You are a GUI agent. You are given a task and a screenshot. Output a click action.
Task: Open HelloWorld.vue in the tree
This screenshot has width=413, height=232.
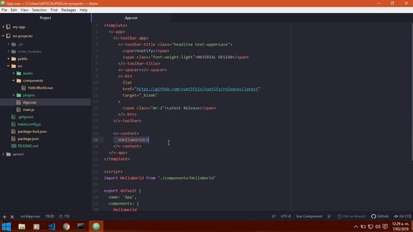[x=40, y=88]
